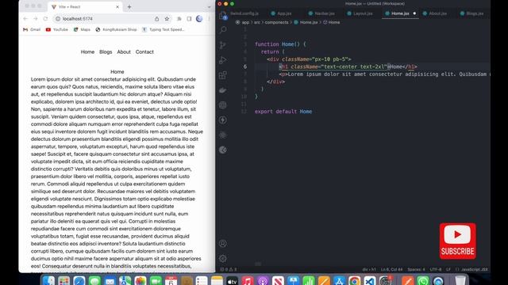
Task: Open the Search view in VS Code
Action: pyautogui.click(x=223, y=30)
